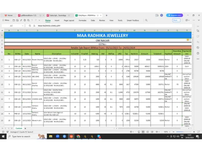Expand dropdown next to warning icon in row 2
The width and height of the screenshot is (202, 152).
coord(190,40)
